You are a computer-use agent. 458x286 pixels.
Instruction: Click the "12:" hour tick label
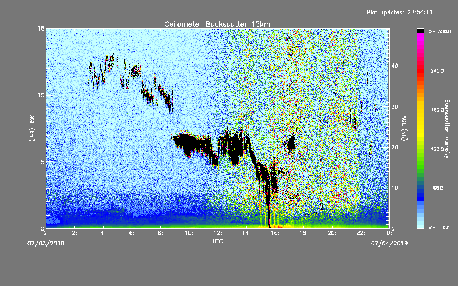(x=218, y=233)
